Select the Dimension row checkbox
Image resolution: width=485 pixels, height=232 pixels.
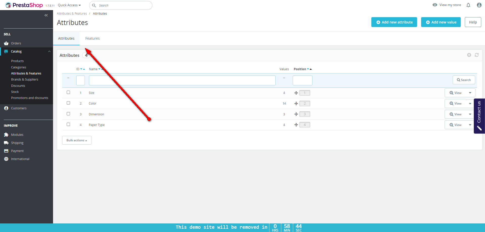point(68,114)
